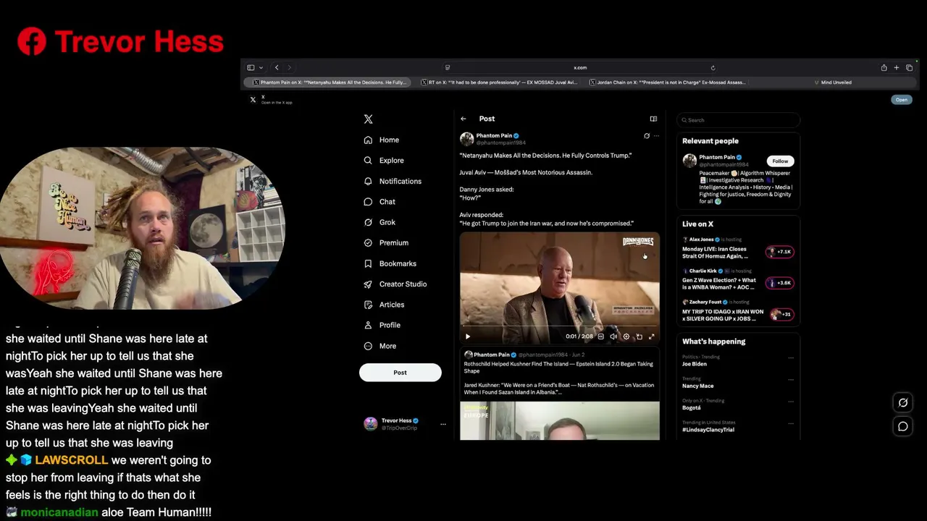Click Safari's Share icon
Viewport: 927px width, 521px height.
pos(884,67)
